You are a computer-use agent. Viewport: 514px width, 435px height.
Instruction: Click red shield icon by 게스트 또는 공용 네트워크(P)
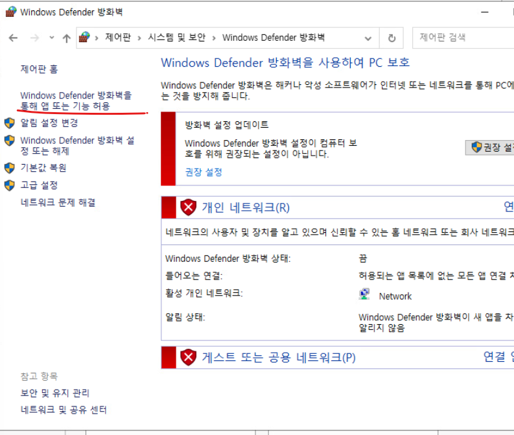[189, 357]
